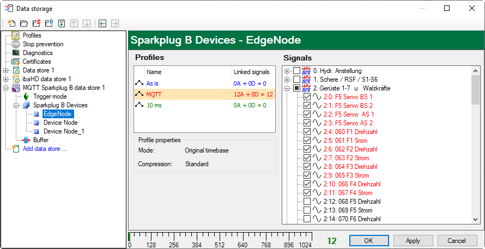Click the sine wave icon of 2:12: 068 F5 Drehzahl

[317, 202]
